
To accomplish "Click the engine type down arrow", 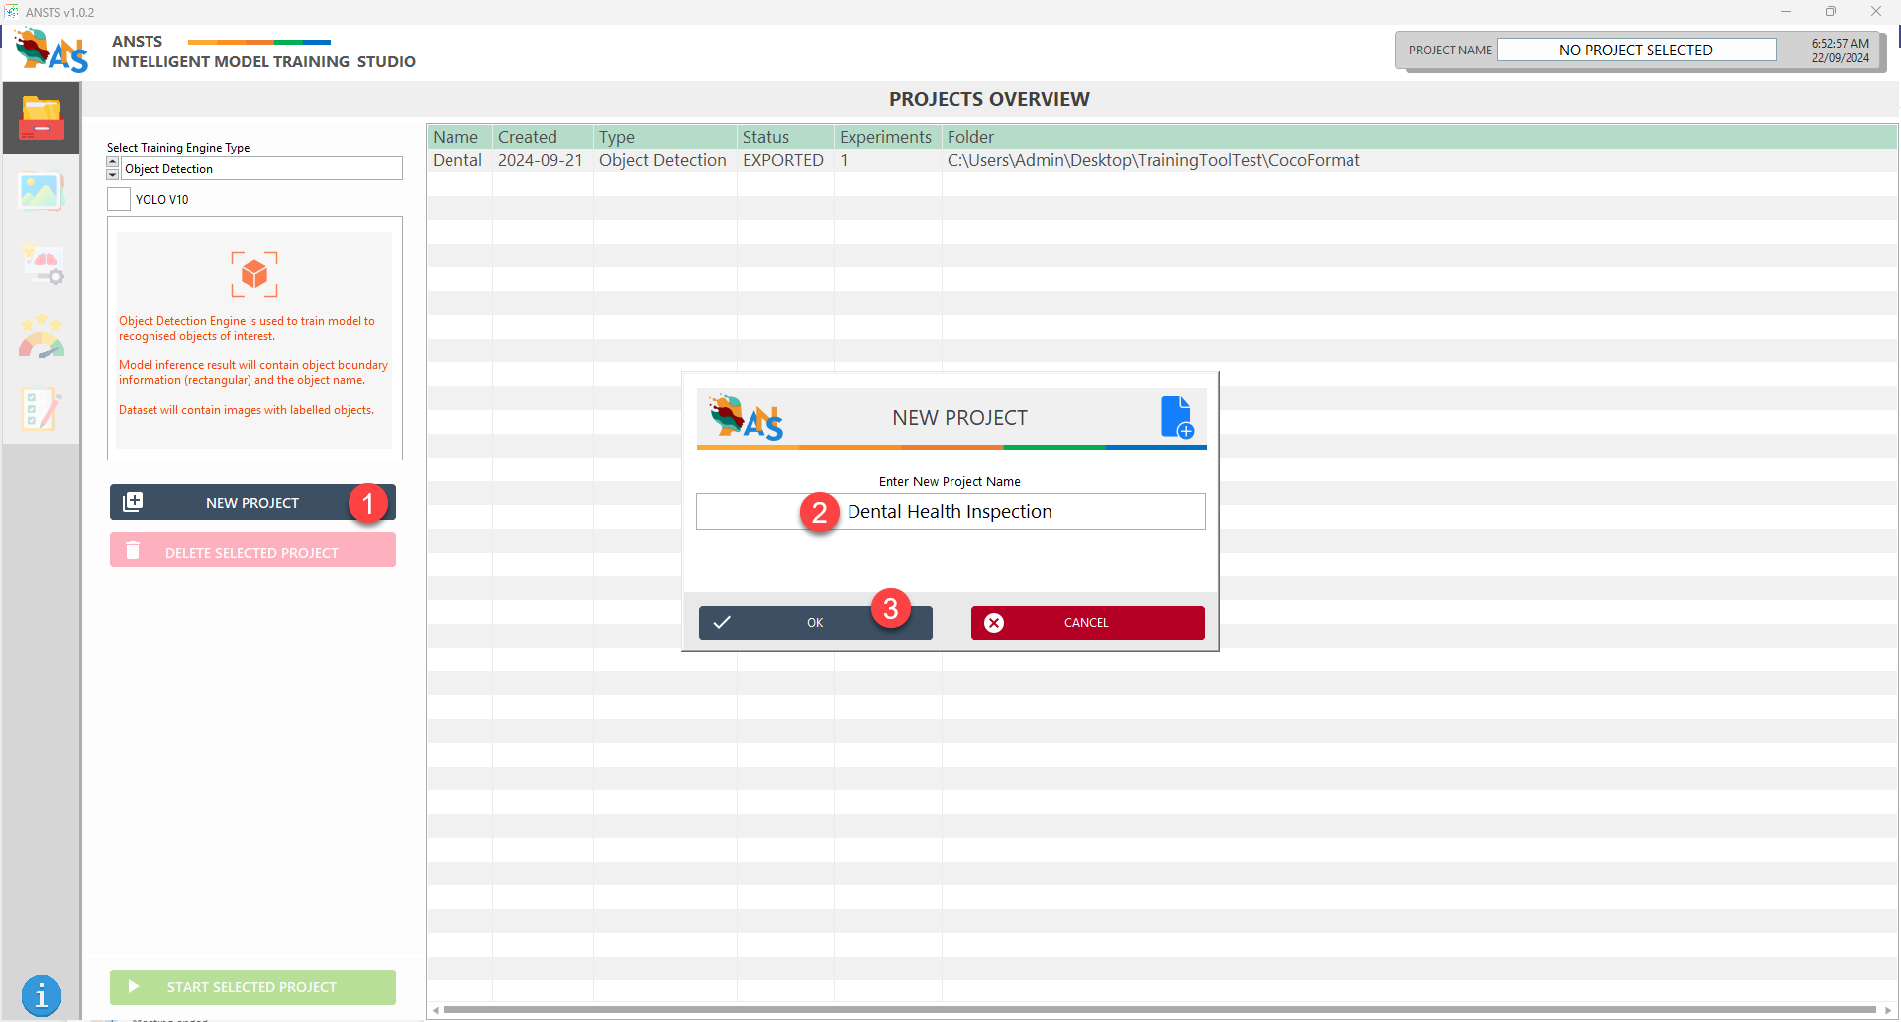I will [113, 174].
